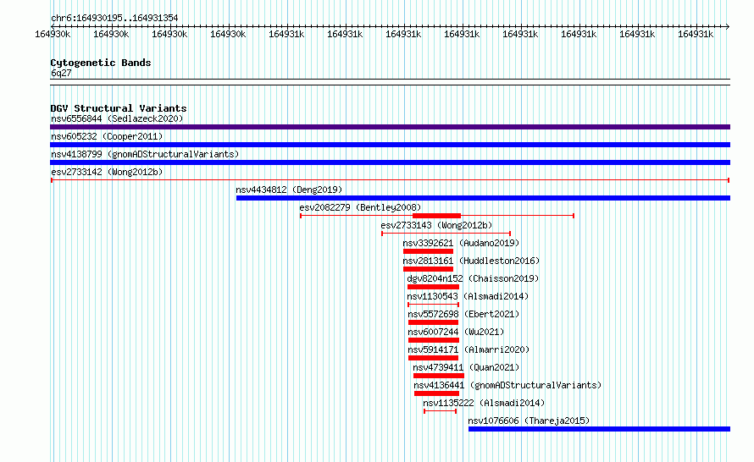
Task: Click the red nsv2813161 variant bar
Action: tap(429, 269)
